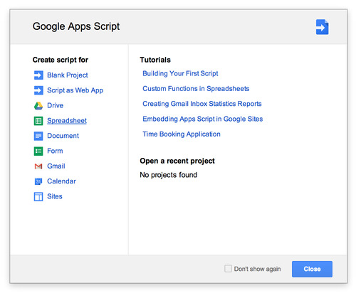Click the Sites layout icon
The height and width of the screenshot is (293, 356).
[x=38, y=197]
